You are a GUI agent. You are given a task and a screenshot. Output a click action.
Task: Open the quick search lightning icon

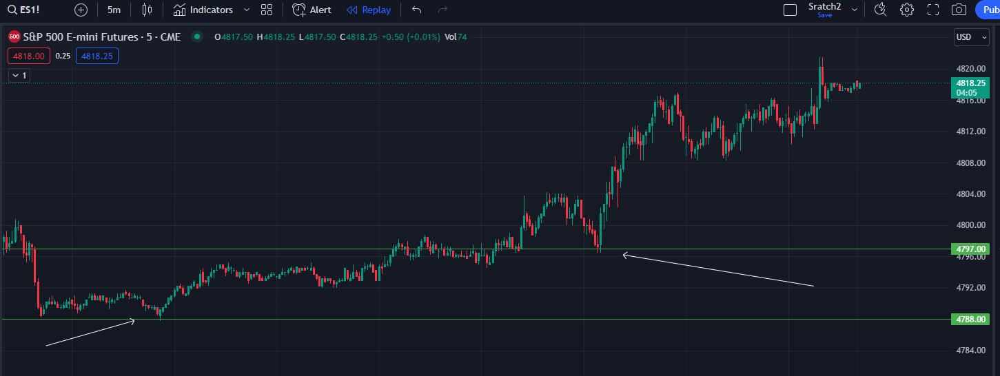880,10
